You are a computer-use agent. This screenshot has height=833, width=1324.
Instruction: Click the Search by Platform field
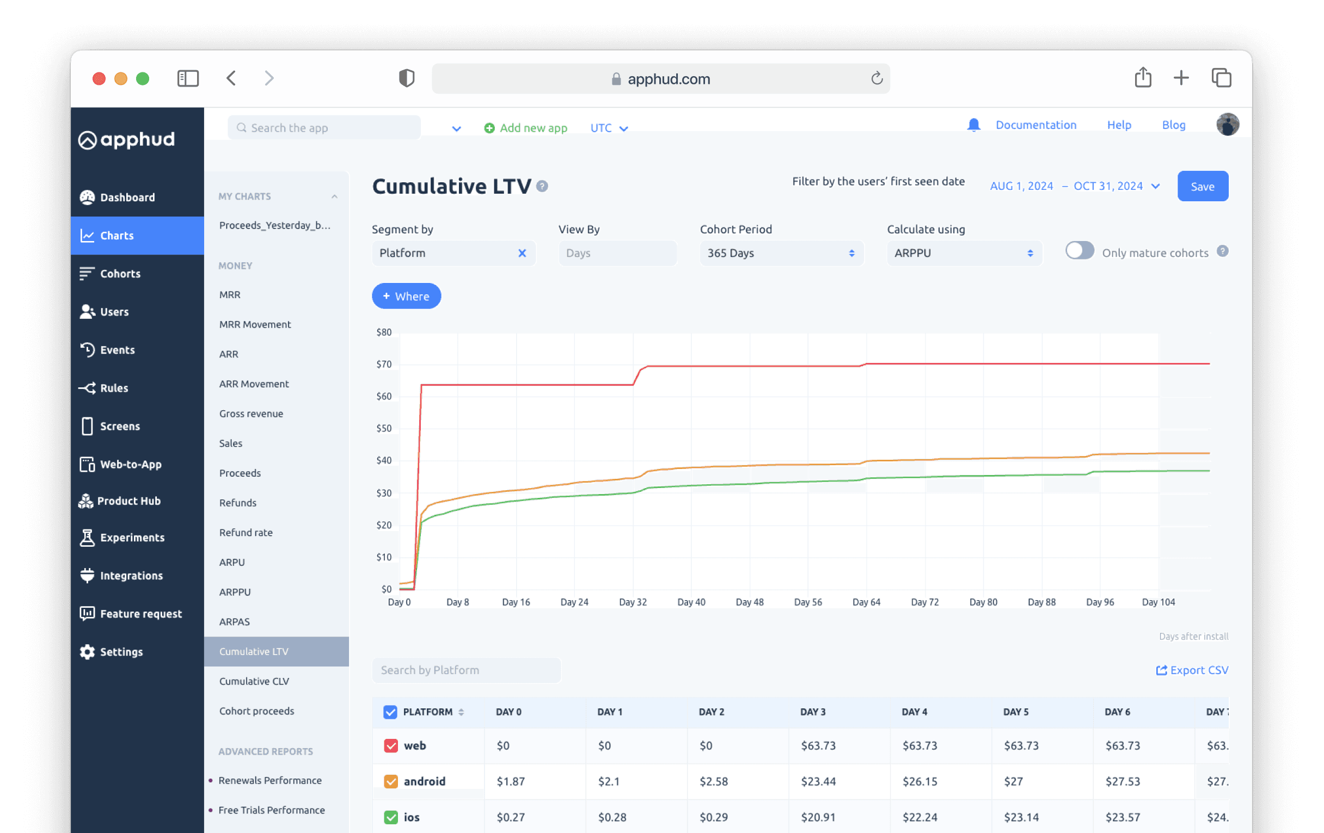[466, 670]
